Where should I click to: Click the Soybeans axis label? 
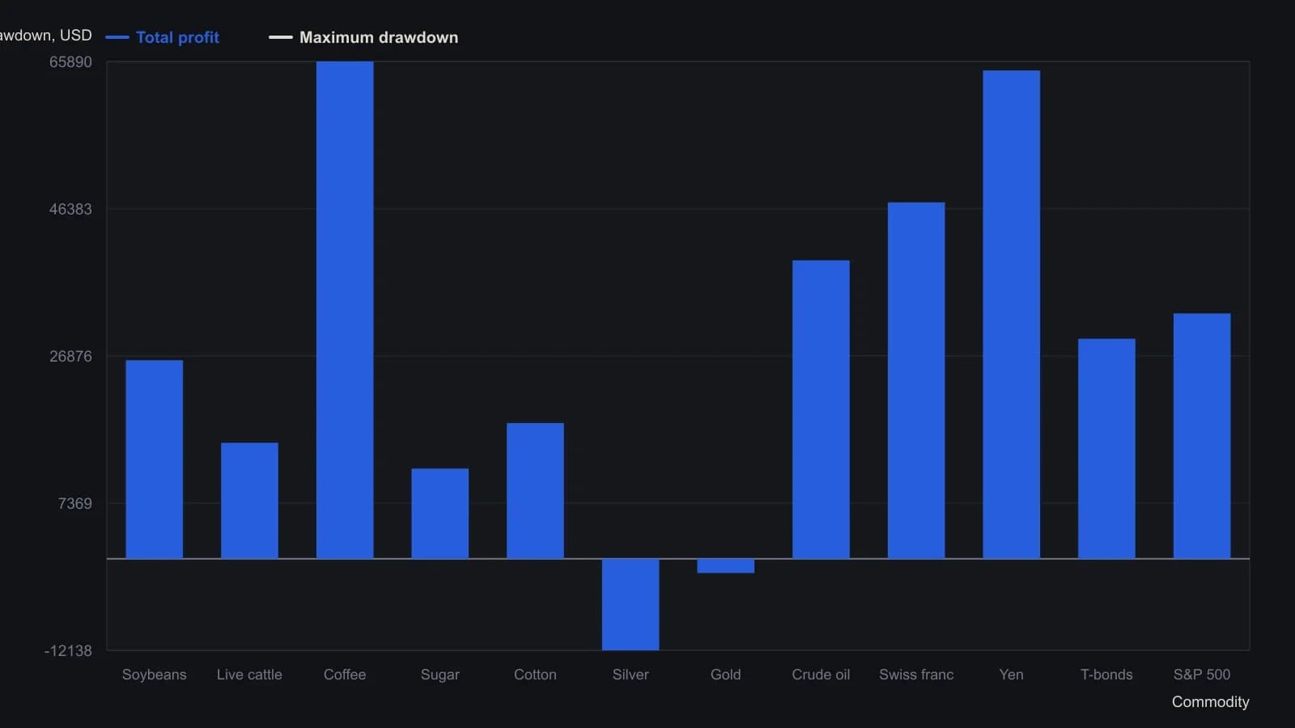coord(155,675)
